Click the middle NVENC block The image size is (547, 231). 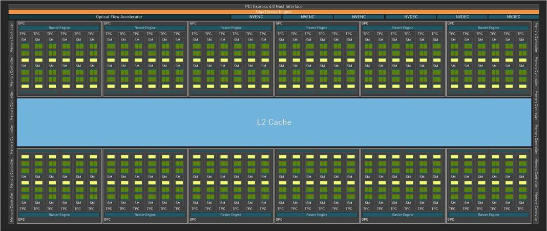point(307,17)
